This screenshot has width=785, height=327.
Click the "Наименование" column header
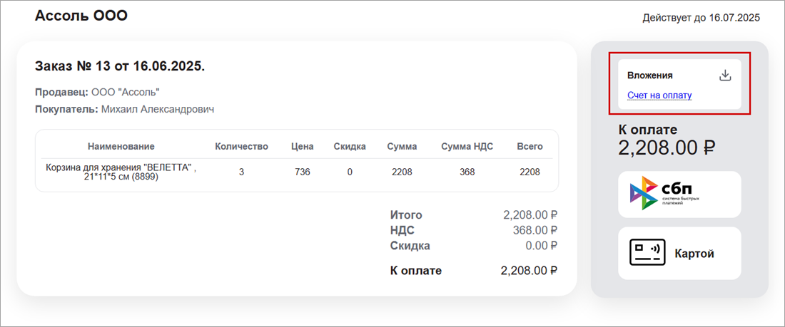click(121, 146)
